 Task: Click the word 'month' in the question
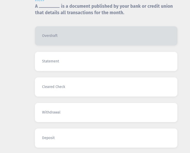tap(116, 13)
